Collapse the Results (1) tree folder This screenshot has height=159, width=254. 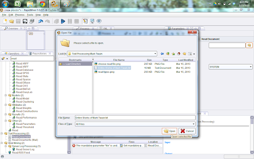click(x=6, y=114)
